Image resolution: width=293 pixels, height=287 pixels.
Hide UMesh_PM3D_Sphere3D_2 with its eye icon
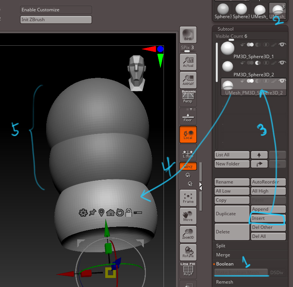tap(282, 81)
